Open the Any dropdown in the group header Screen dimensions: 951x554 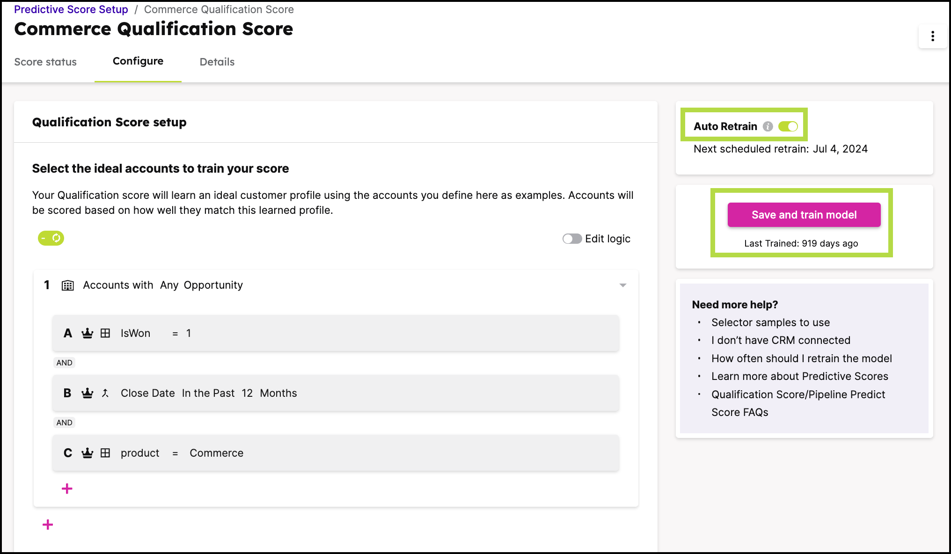[169, 285]
